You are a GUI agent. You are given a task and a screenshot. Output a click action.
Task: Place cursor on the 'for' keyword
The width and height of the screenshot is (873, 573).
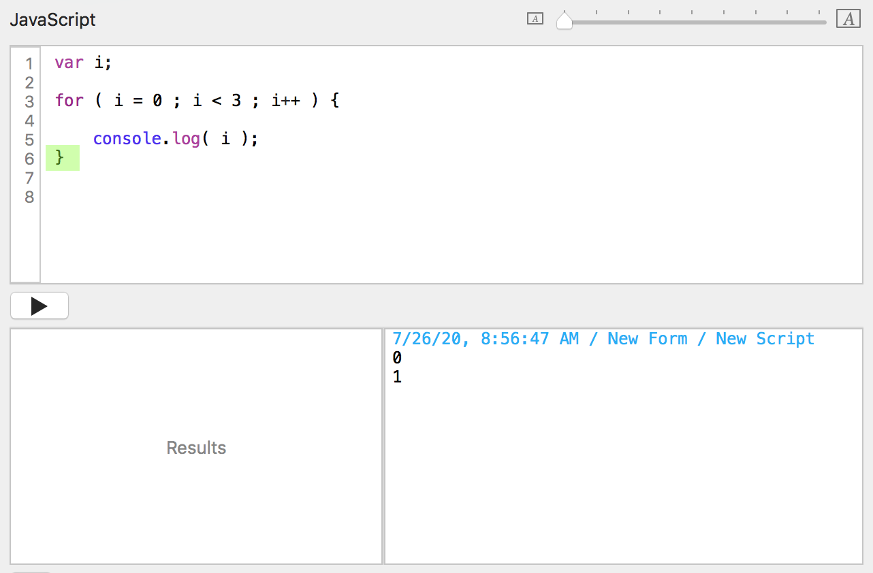click(69, 101)
